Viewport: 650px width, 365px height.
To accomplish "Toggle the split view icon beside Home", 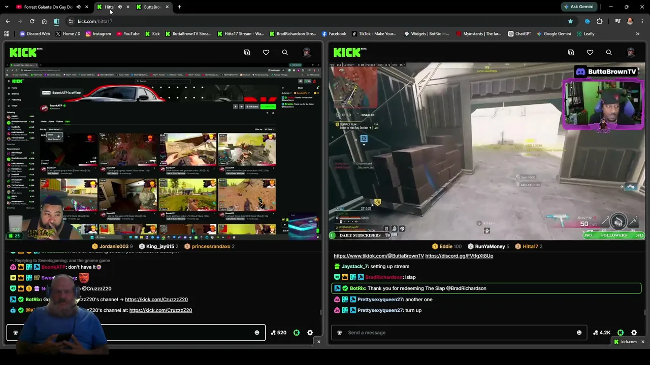I will [x=56, y=21].
